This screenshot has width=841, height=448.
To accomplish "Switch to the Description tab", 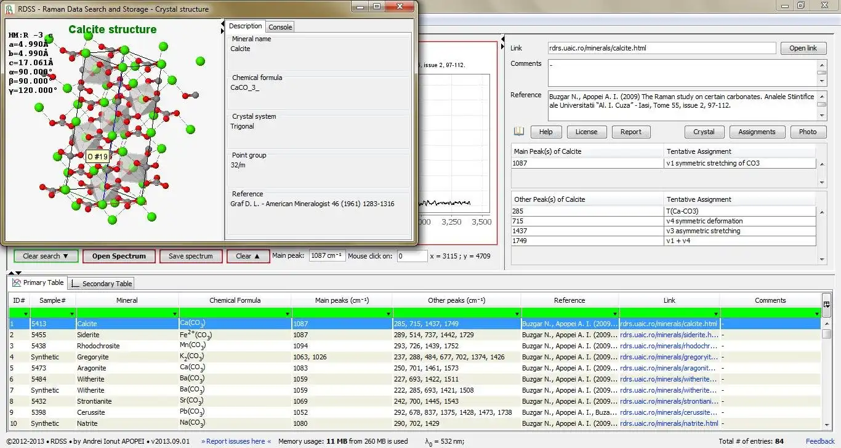I will pos(245,26).
